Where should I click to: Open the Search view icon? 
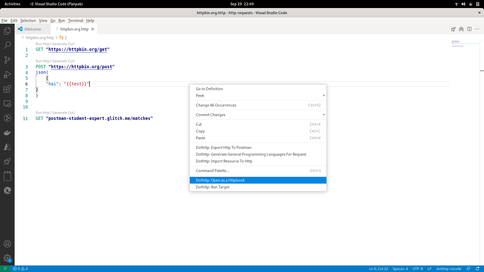coord(7,45)
